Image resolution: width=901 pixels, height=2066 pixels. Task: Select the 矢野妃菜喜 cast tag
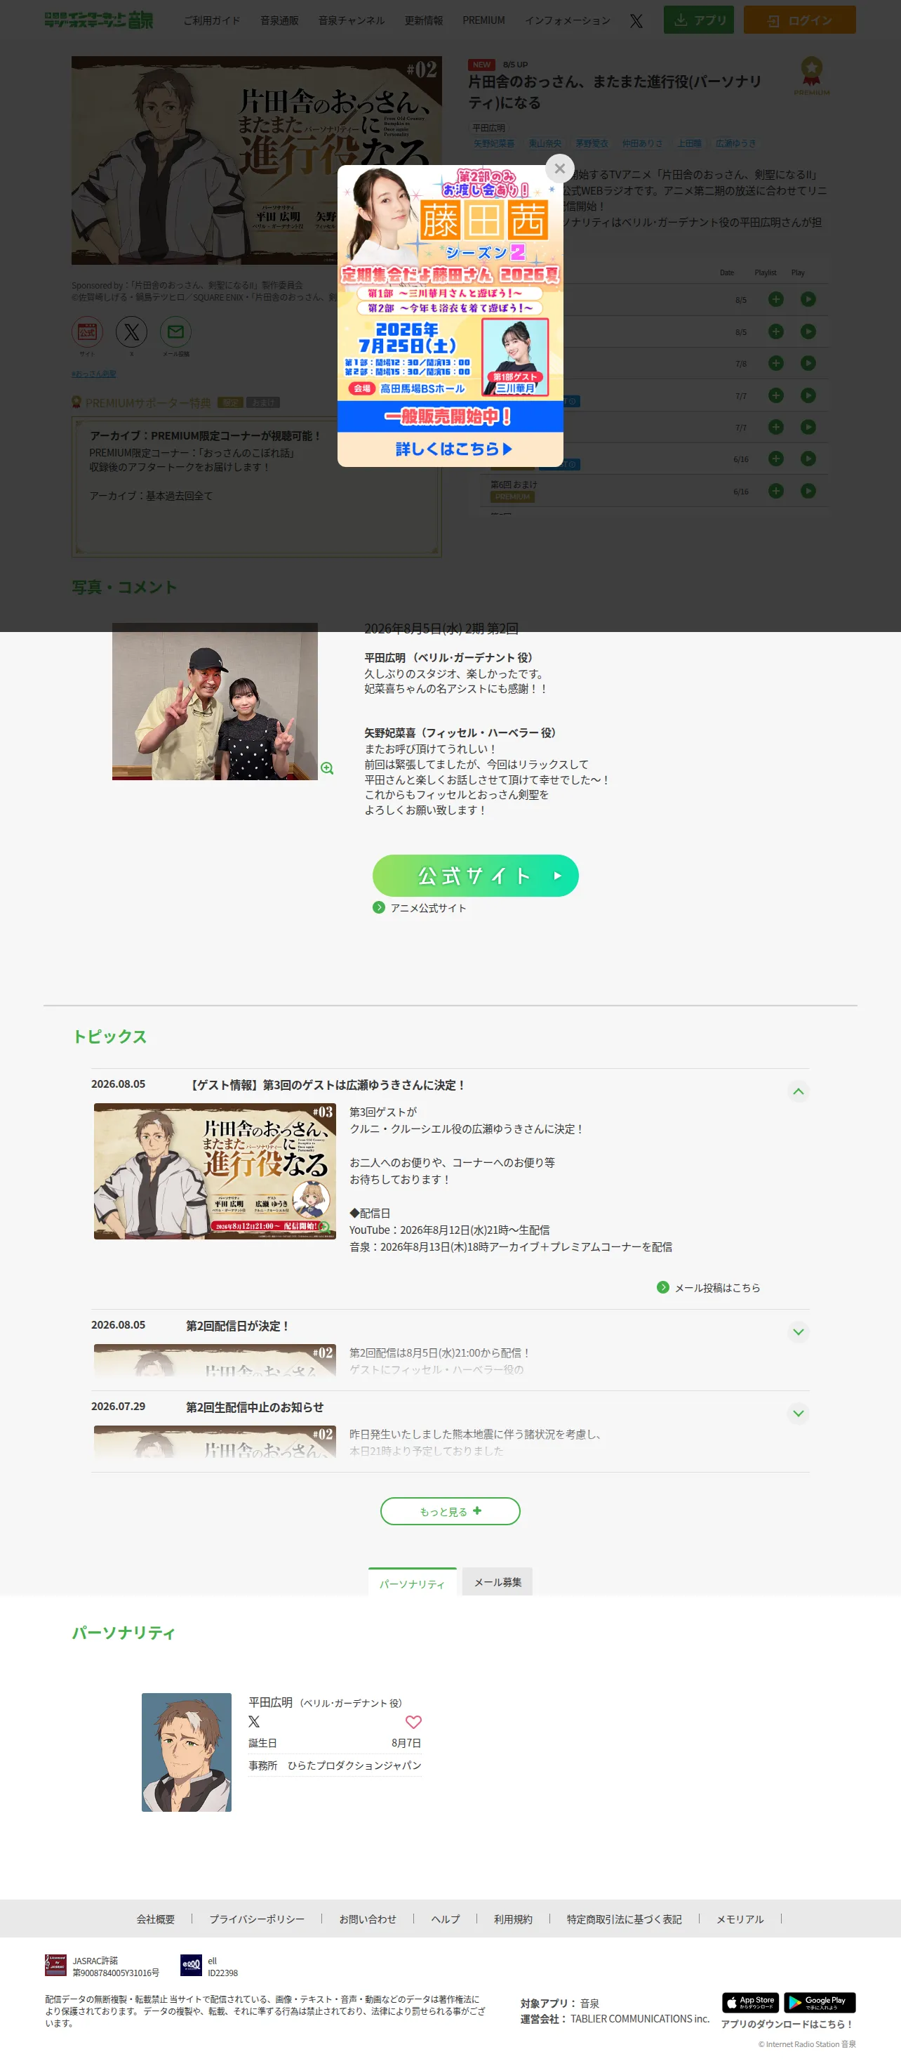494,143
